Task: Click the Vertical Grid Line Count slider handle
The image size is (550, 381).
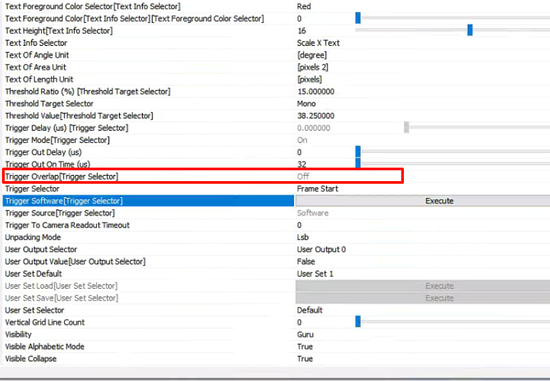Action: [x=358, y=322]
